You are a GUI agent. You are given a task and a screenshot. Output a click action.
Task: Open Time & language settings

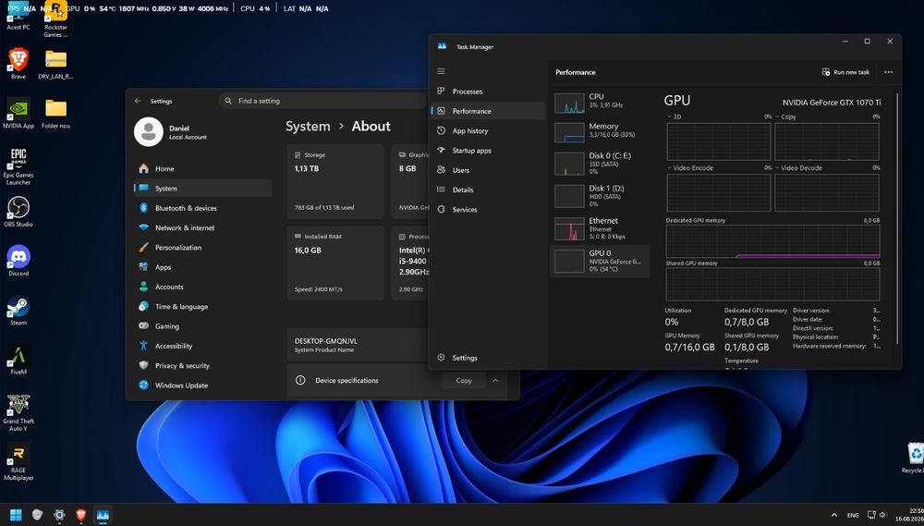click(x=202, y=307)
